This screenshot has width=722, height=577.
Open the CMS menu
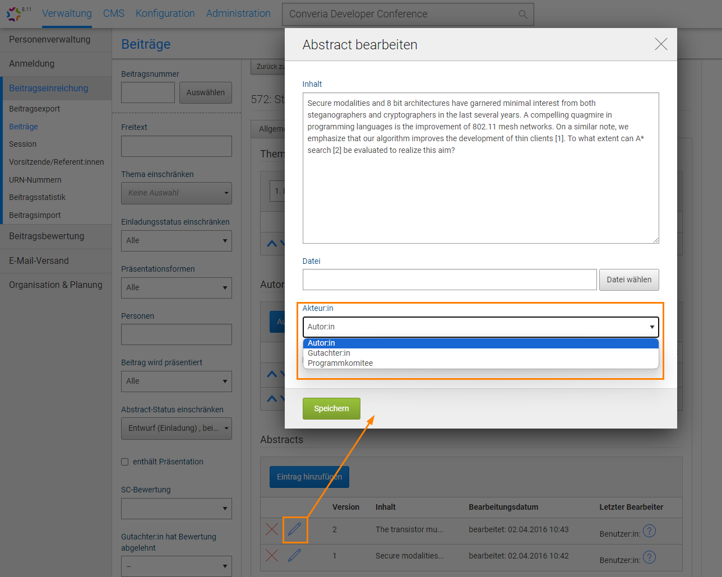click(114, 13)
